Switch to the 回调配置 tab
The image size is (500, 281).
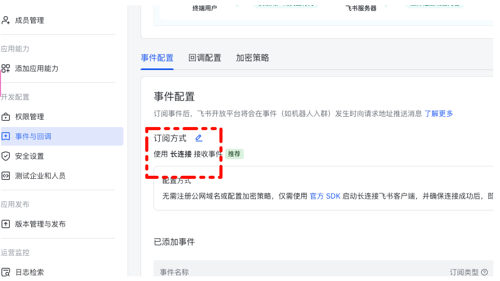205,58
